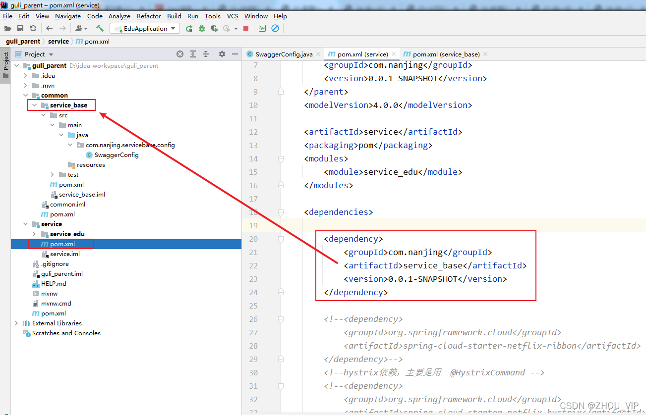Collapse the common module folder

click(25, 95)
